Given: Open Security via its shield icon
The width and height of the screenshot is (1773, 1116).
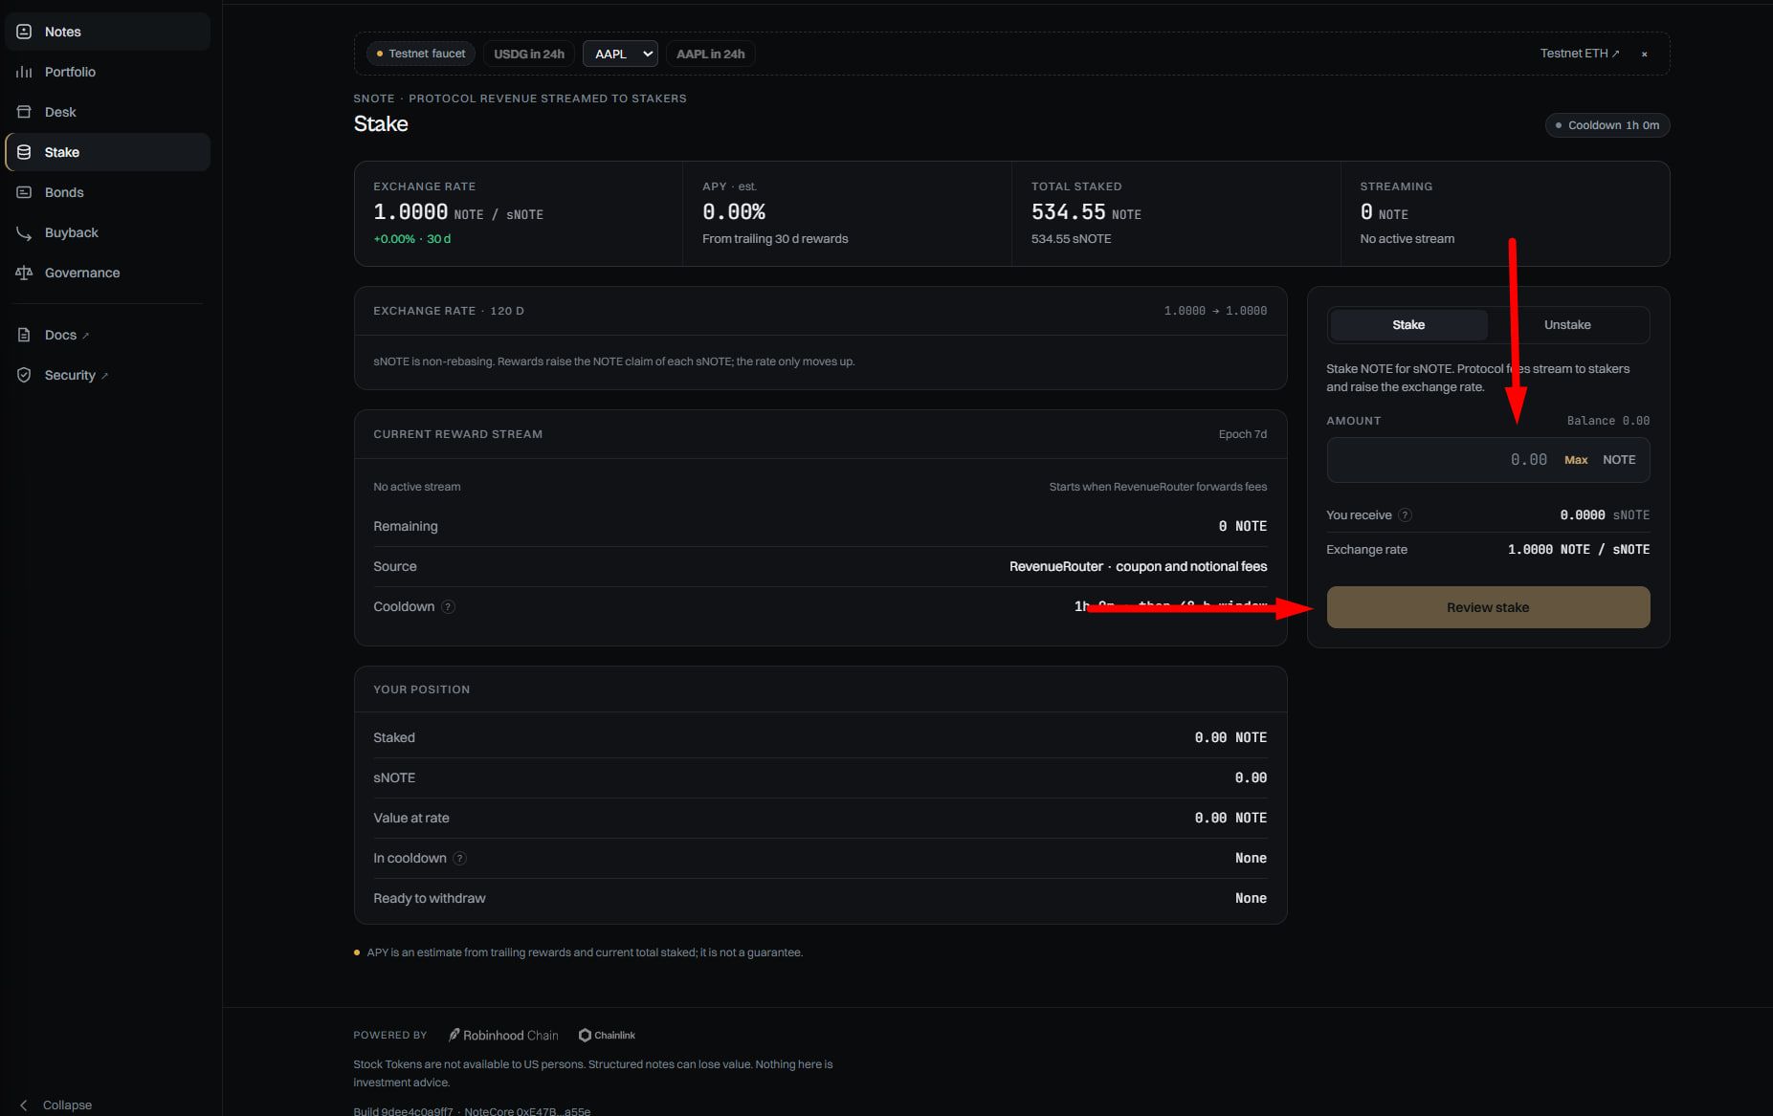Looking at the screenshot, I should point(24,375).
